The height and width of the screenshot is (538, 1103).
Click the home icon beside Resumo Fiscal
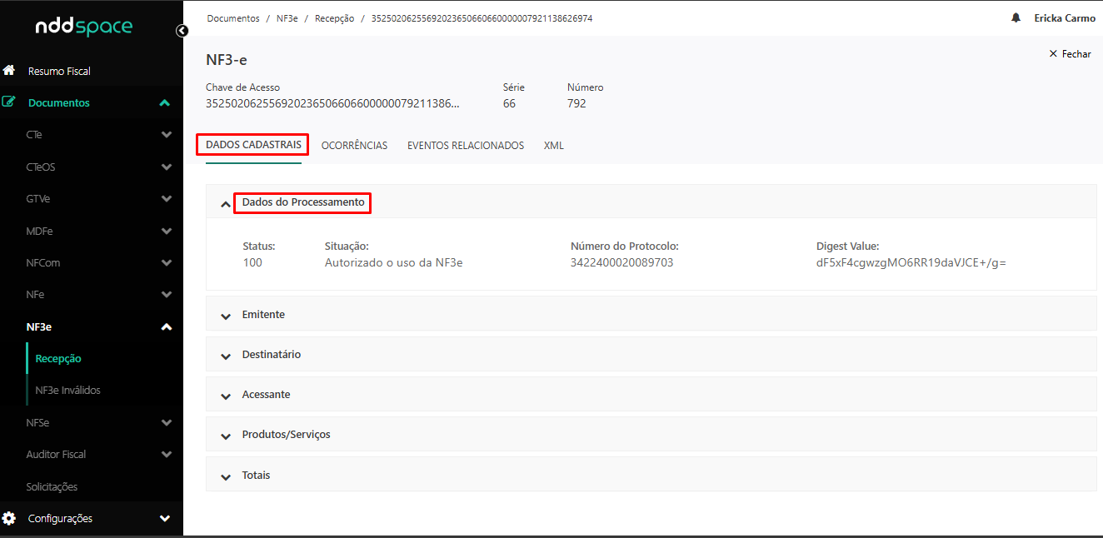(9, 71)
